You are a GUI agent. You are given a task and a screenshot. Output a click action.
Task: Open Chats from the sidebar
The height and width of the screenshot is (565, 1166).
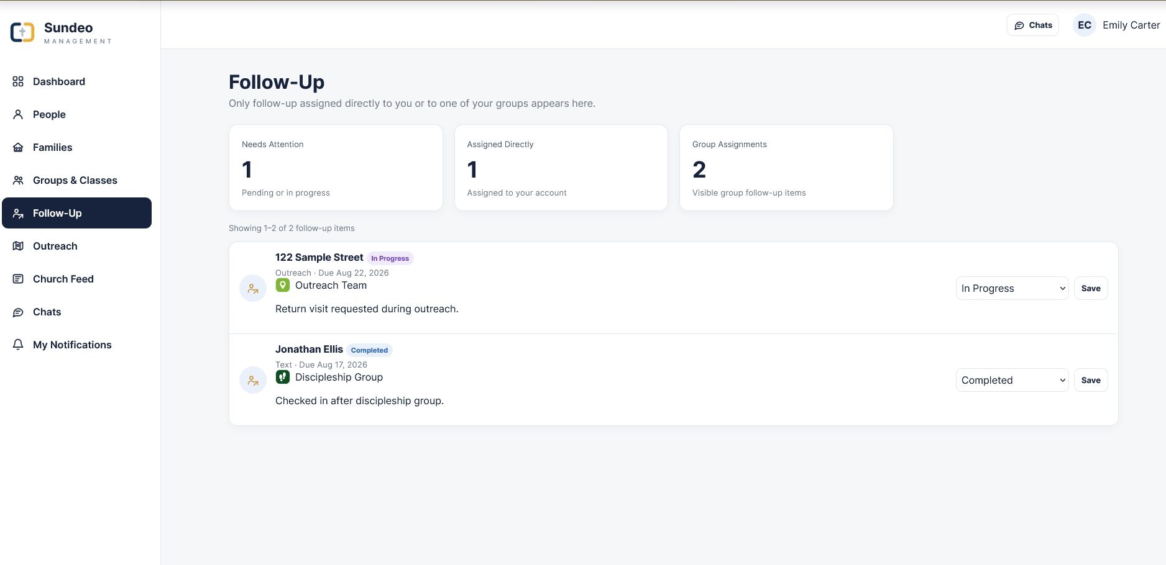click(77, 312)
